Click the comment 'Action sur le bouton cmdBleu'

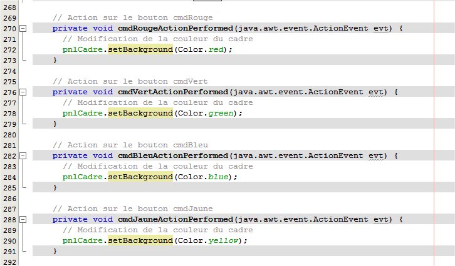click(x=130, y=145)
